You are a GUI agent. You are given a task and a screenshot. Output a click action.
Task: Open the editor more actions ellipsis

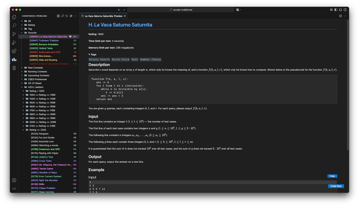tap(345, 16)
